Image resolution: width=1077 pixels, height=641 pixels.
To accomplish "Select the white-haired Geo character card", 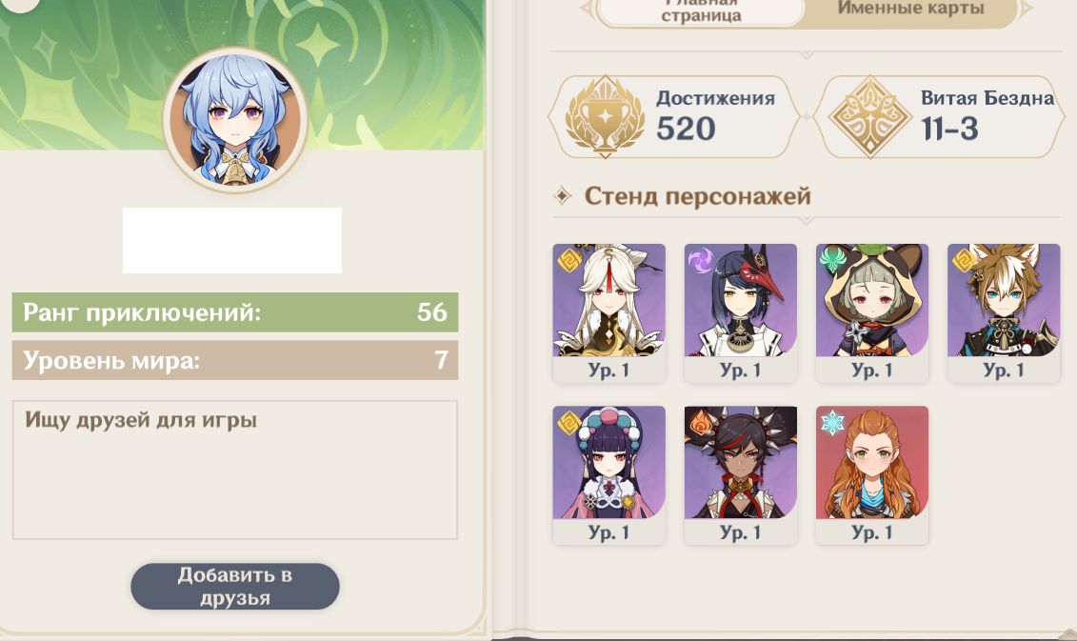I will point(608,312).
